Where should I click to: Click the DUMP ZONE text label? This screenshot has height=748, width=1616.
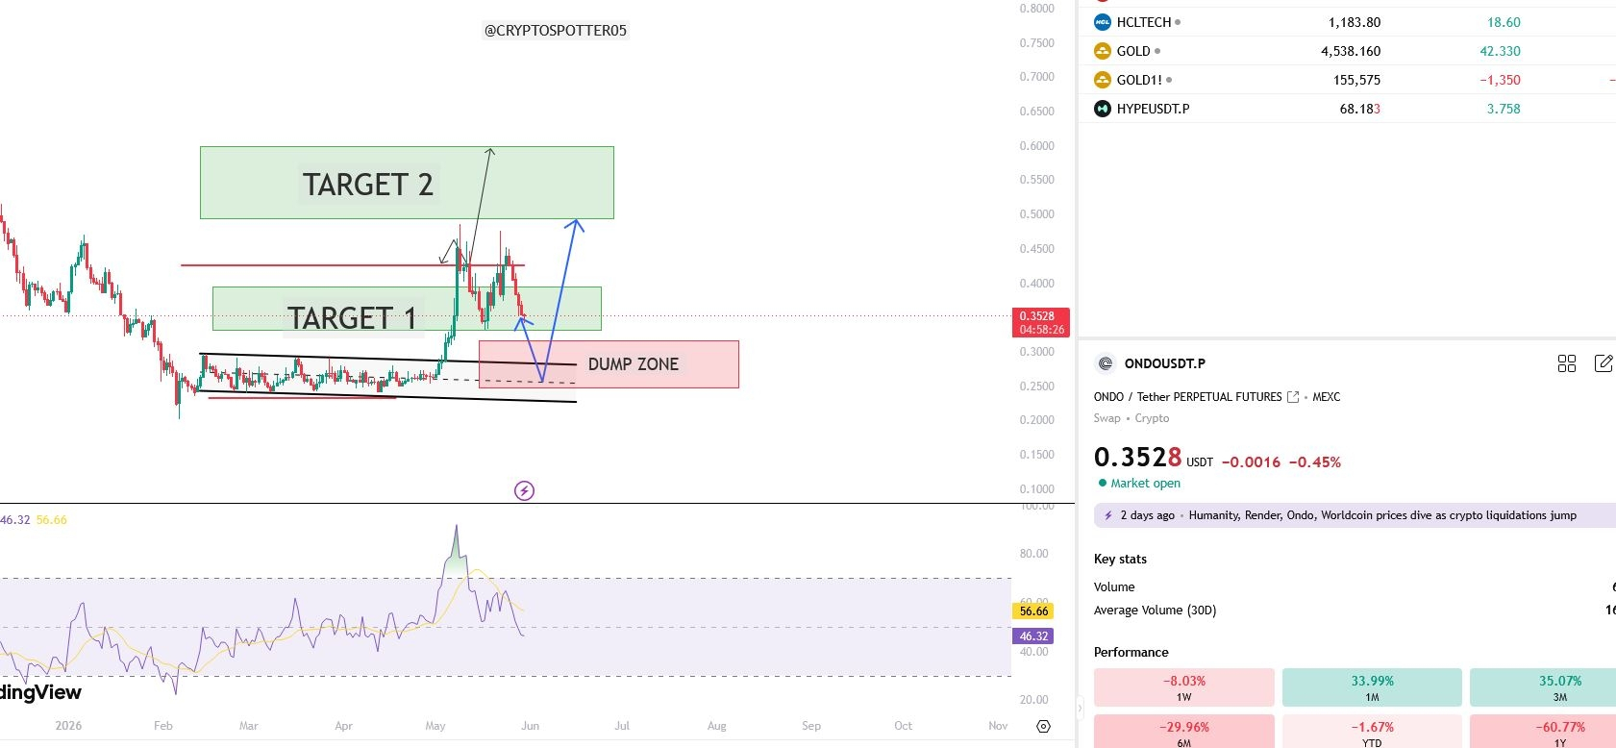tap(634, 363)
